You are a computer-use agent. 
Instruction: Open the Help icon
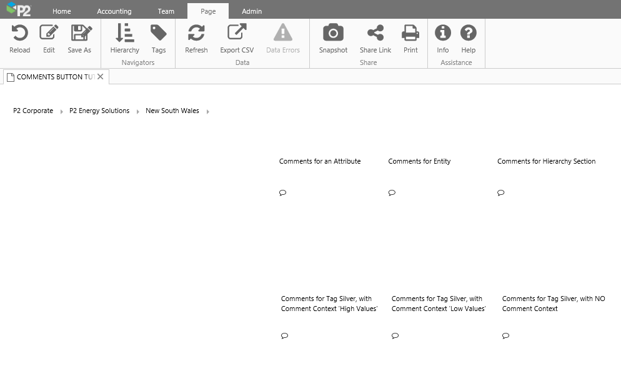coord(468,33)
